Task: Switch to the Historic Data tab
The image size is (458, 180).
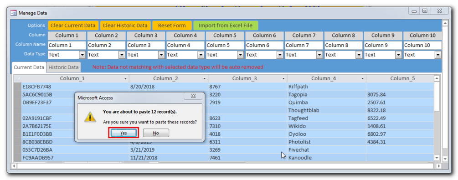Action: (64, 67)
